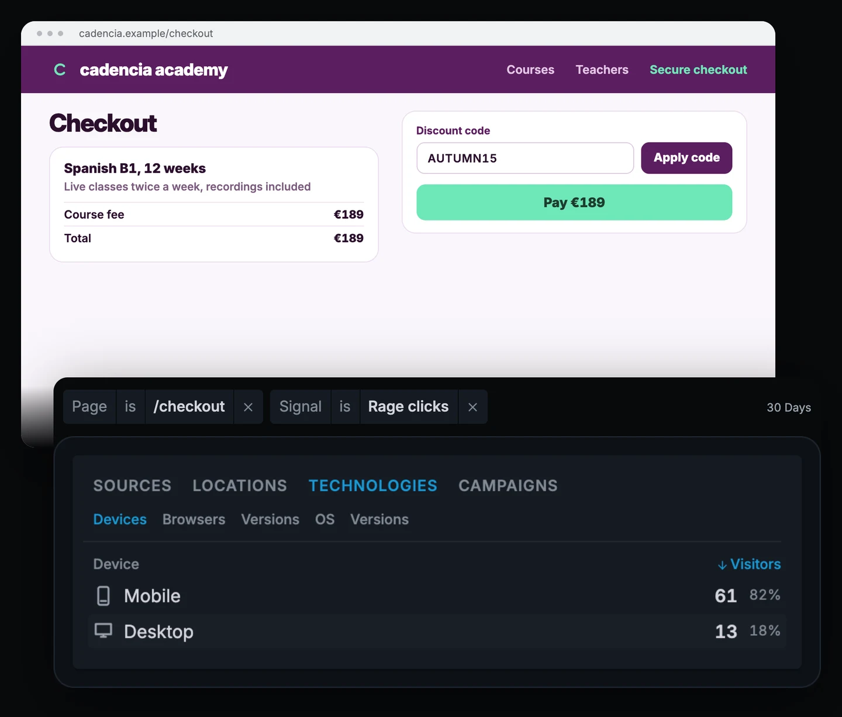Click the Device column header
This screenshot has width=842, height=717.
[116, 564]
